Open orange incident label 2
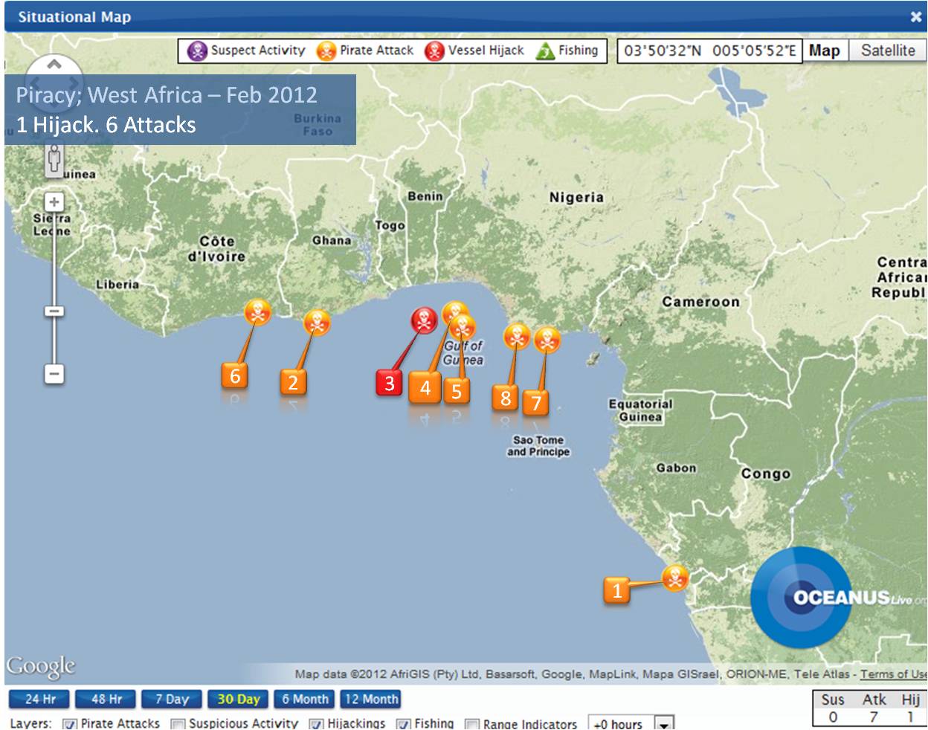Image resolution: width=928 pixels, height=730 pixels. point(292,382)
